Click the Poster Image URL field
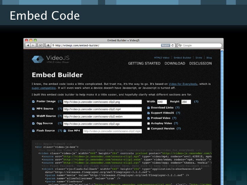247x185 pixels. point(102,102)
